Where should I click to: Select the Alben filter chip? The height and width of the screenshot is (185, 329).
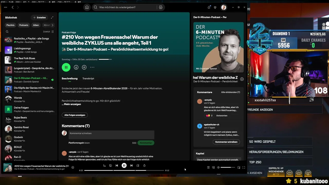pos(36,25)
